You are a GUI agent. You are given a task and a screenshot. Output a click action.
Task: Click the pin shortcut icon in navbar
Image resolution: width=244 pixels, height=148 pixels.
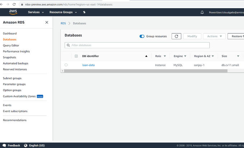coord(84,12)
